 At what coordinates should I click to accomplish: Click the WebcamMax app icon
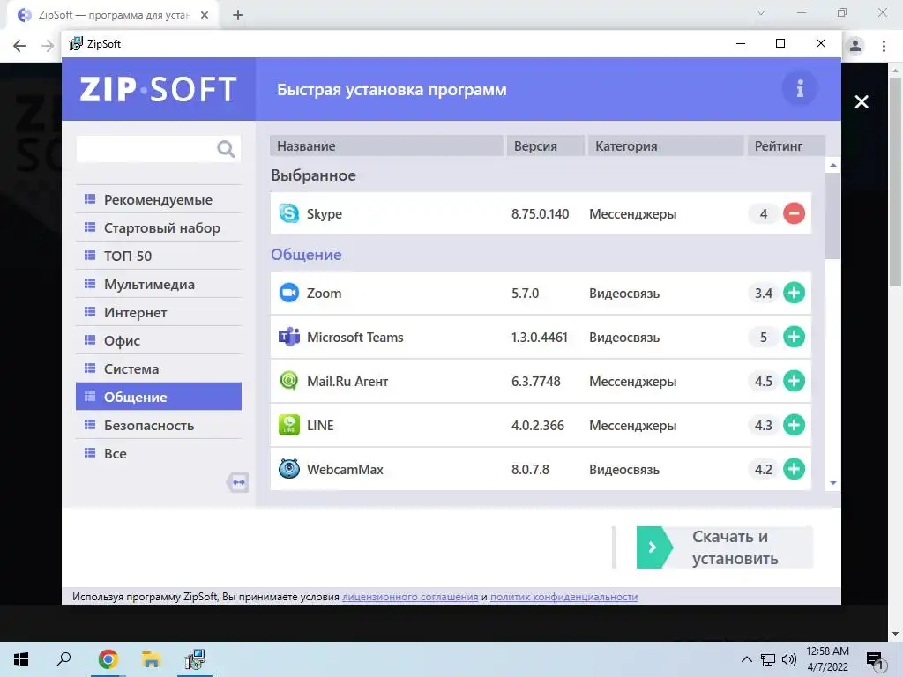click(289, 469)
